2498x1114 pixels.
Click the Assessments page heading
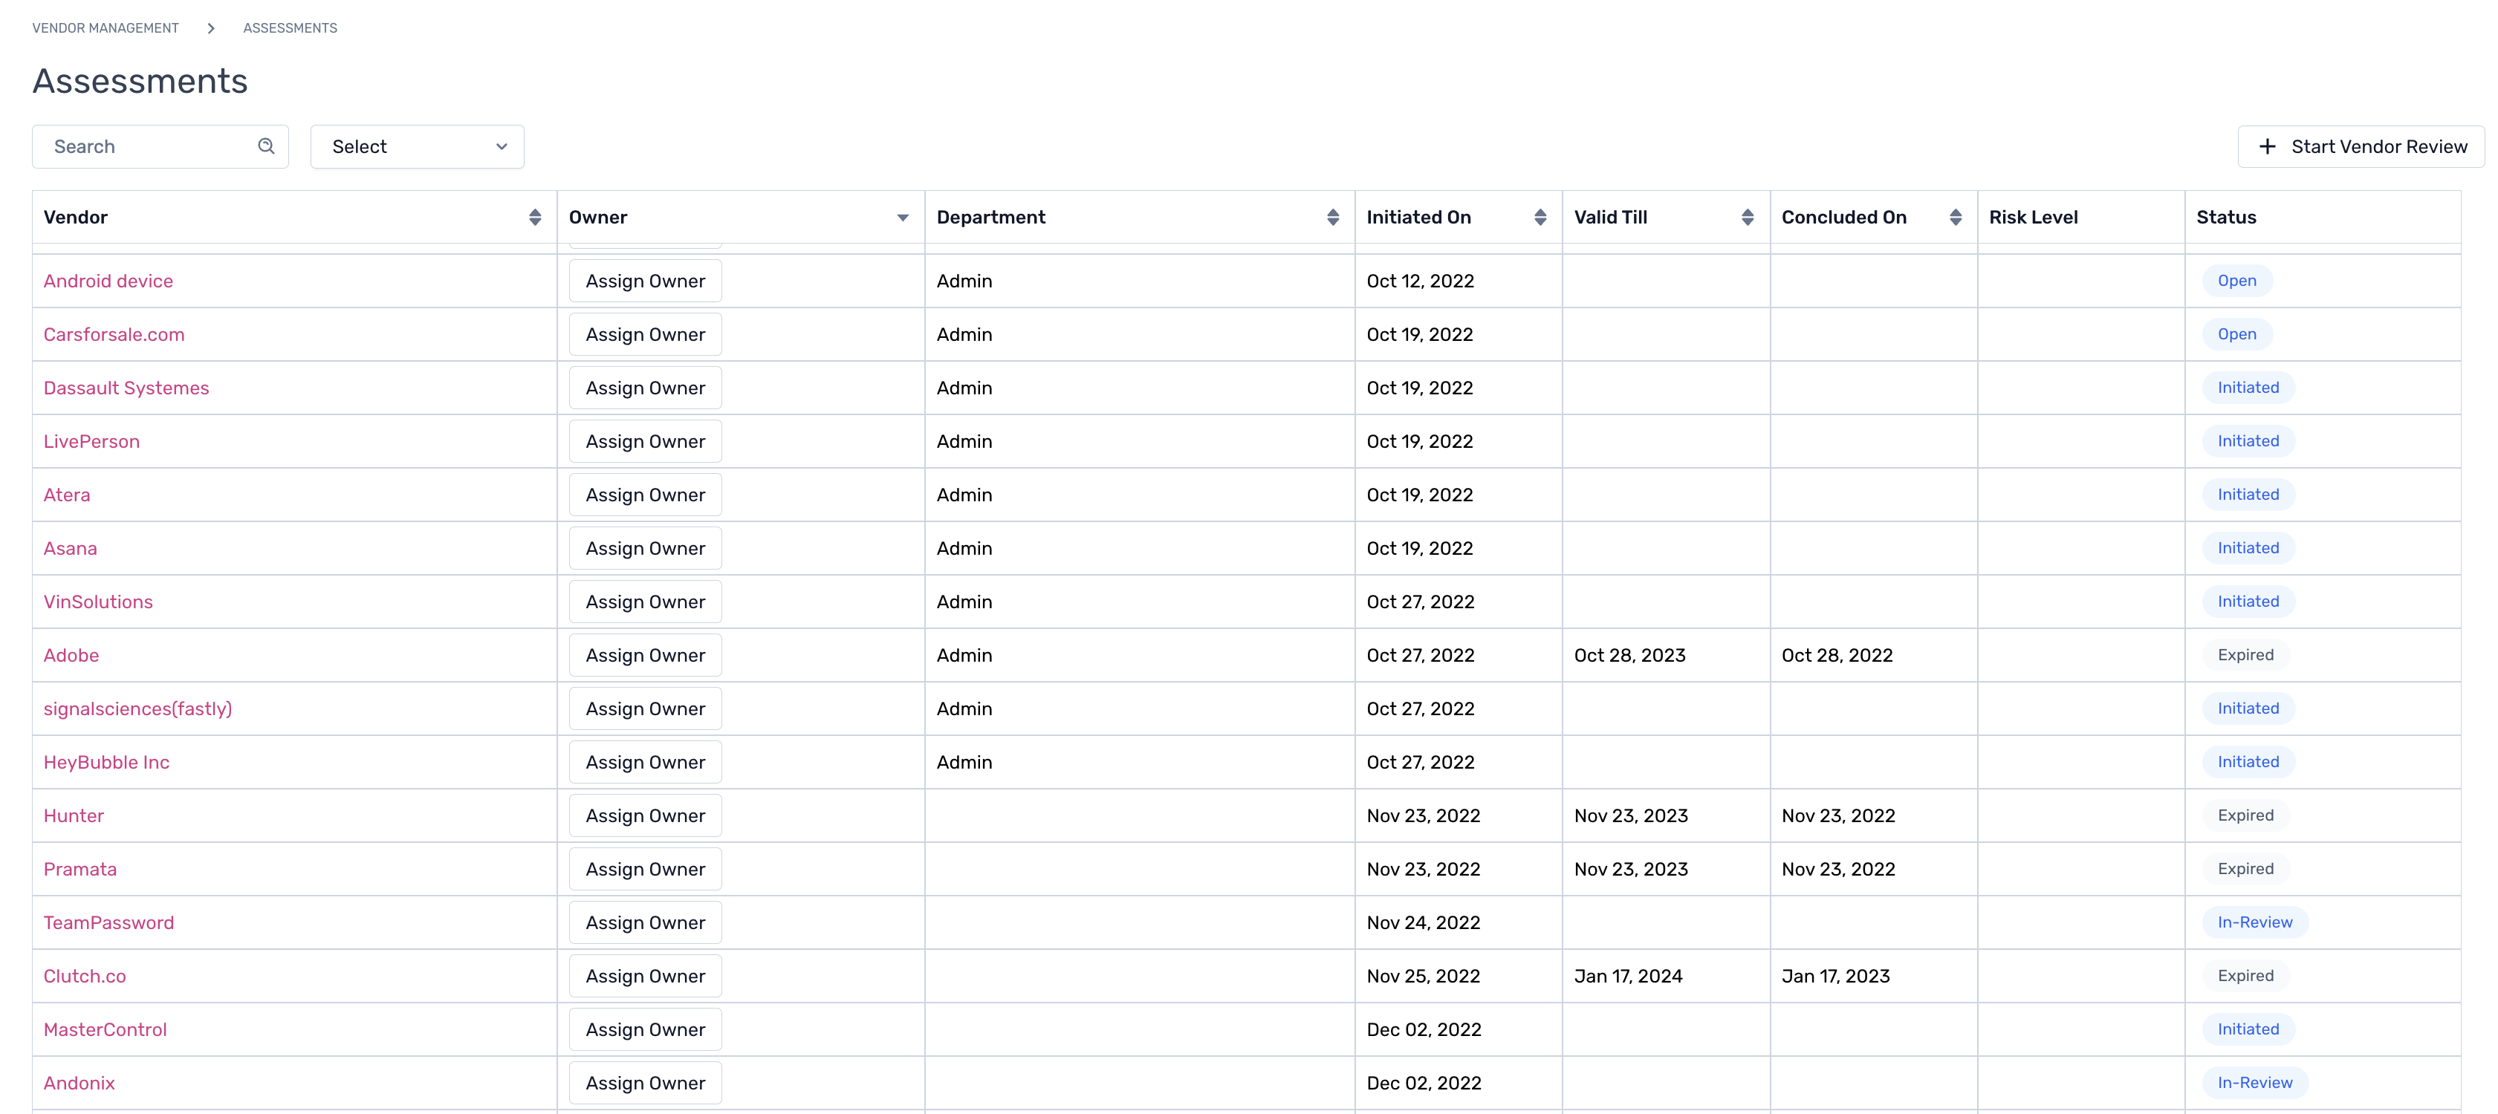[140, 82]
